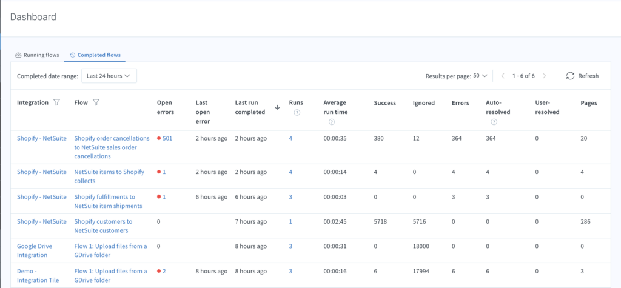Change Results per page dropdown
Viewport: 621px width, 288px height.
point(480,76)
